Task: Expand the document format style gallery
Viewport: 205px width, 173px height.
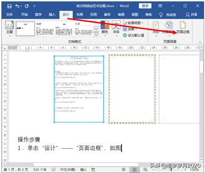Action: pos(96,35)
